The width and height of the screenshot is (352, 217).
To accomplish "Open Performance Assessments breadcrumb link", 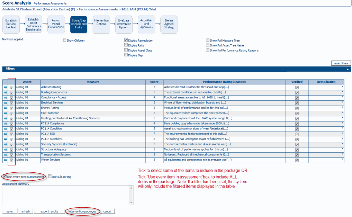I will [x=98, y=9].
